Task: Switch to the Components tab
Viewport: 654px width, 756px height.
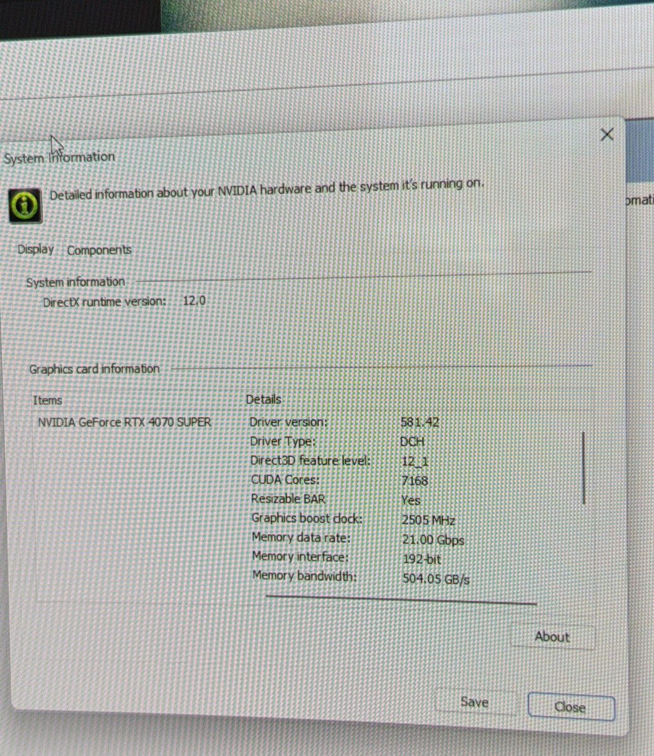Action: coord(99,250)
